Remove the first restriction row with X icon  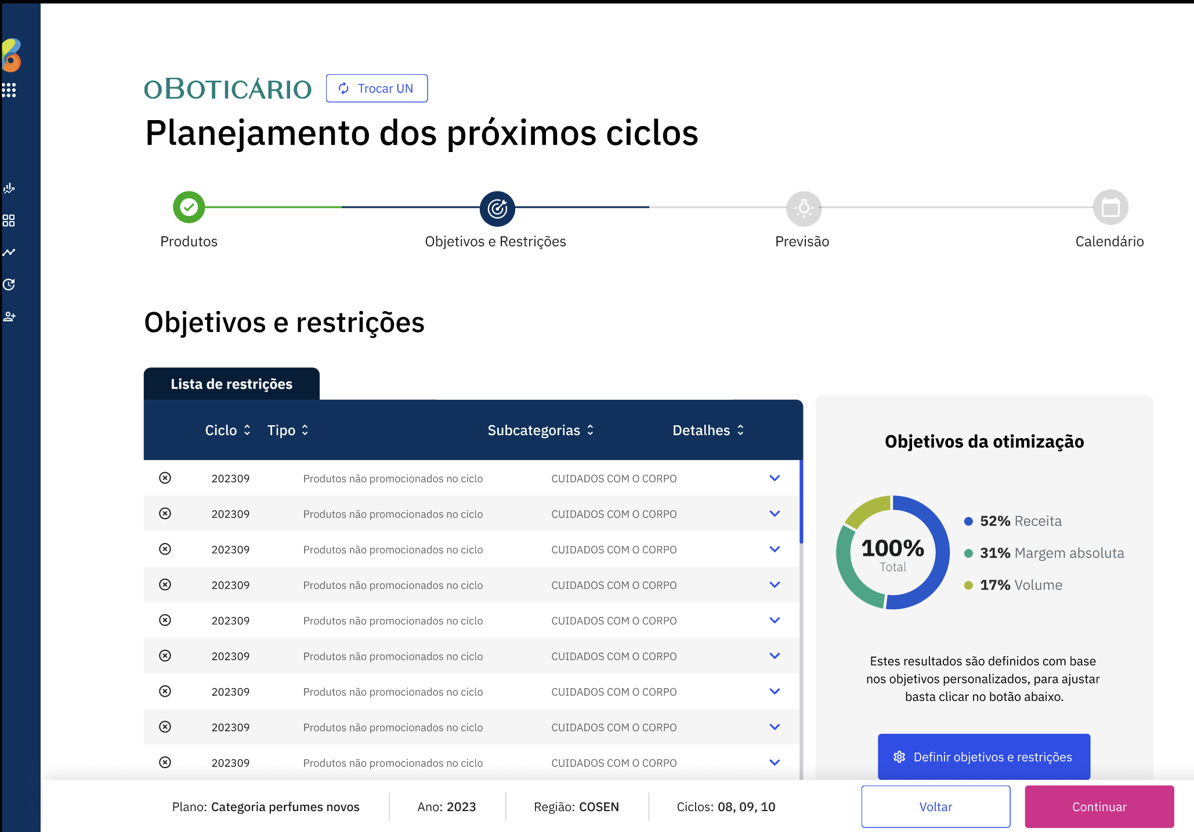point(165,478)
